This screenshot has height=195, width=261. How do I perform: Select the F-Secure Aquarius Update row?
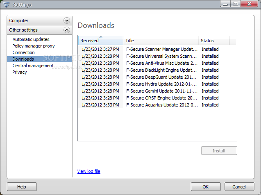(157, 105)
